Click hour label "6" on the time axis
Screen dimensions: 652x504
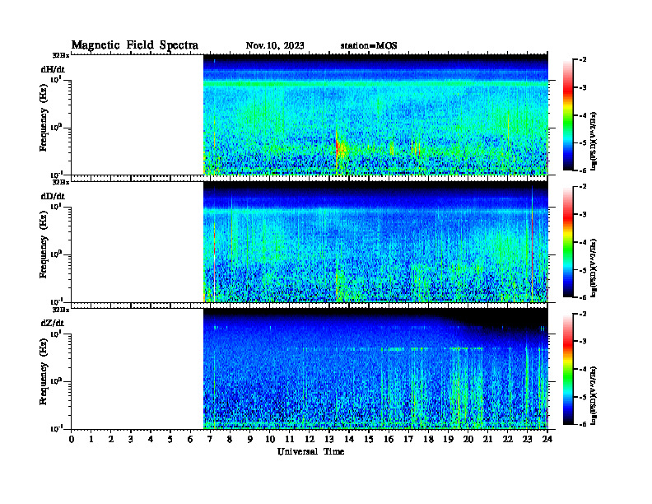190,440
